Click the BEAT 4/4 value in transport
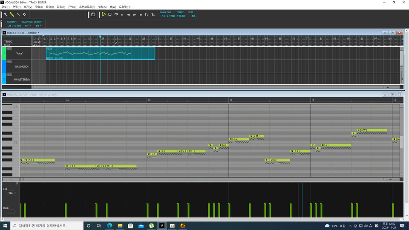Viewport: 409px width, 230px height. (x=193, y=16)
